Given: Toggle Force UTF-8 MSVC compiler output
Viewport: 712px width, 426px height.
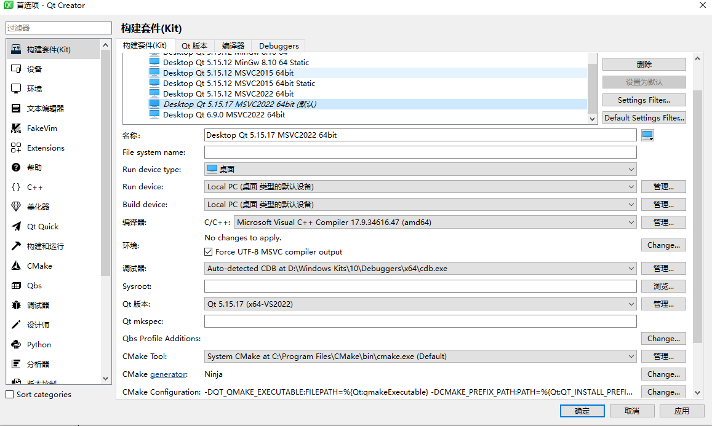Looking at the screenshot, I should [x=209, y=251].
